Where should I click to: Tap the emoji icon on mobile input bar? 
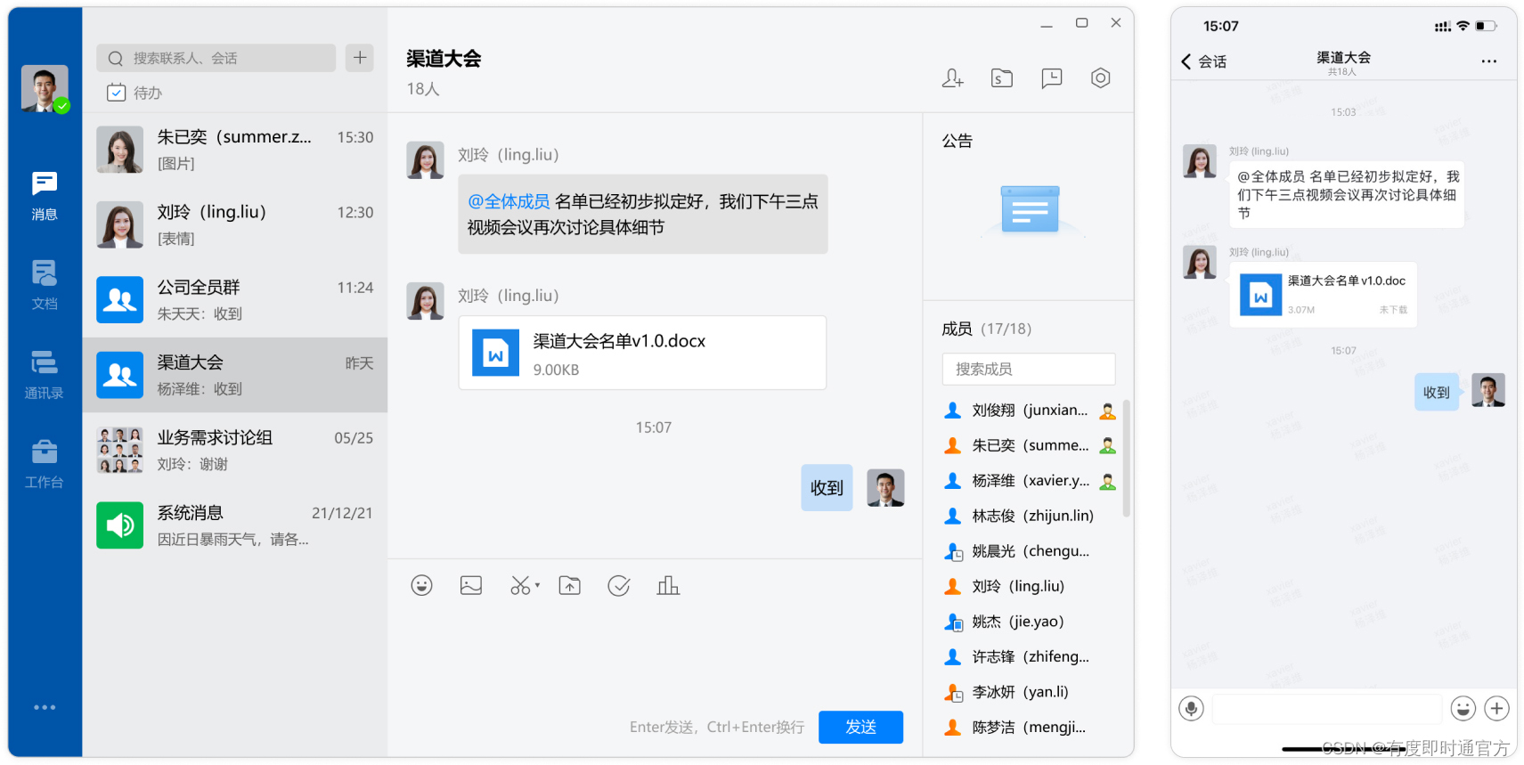1463,708
